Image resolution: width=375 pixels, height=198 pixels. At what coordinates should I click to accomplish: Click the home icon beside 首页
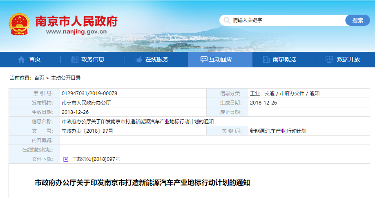21,60
